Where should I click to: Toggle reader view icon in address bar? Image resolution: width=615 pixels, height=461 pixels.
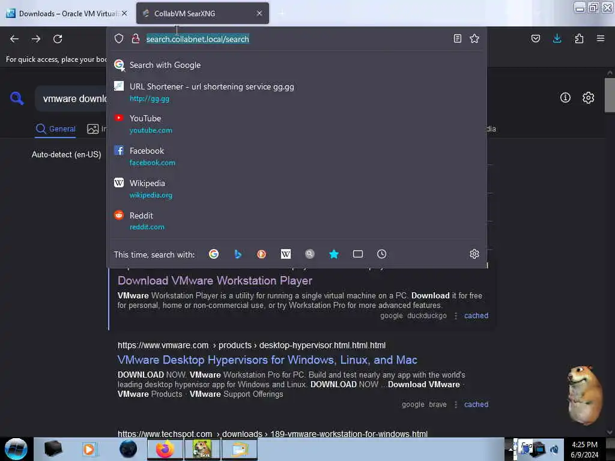457,38
